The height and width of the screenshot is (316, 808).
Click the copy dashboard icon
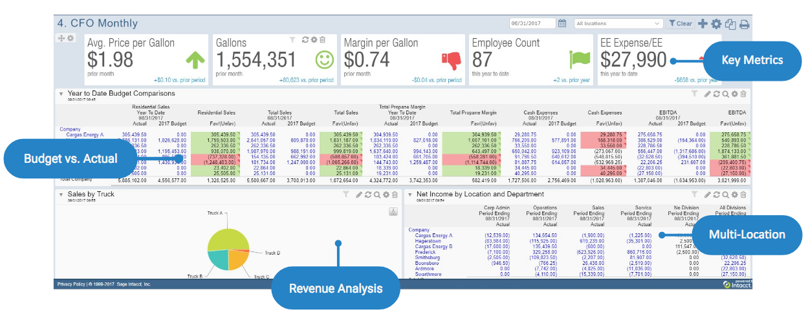tap(730, 24)
